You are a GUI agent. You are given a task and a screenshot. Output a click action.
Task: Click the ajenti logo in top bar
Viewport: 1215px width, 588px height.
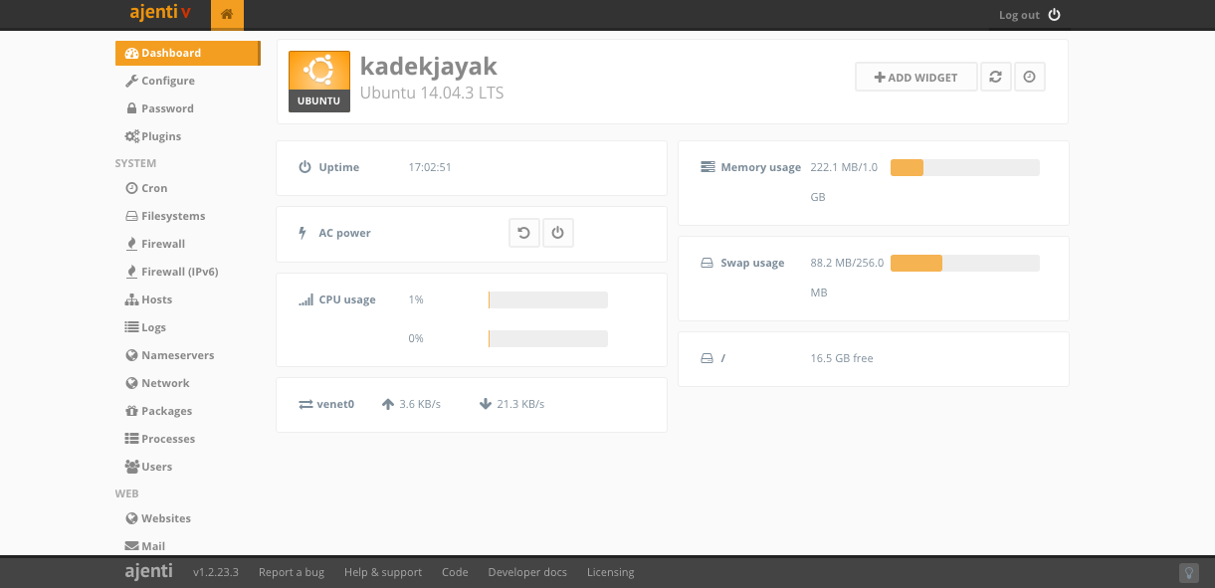(160, 14)
